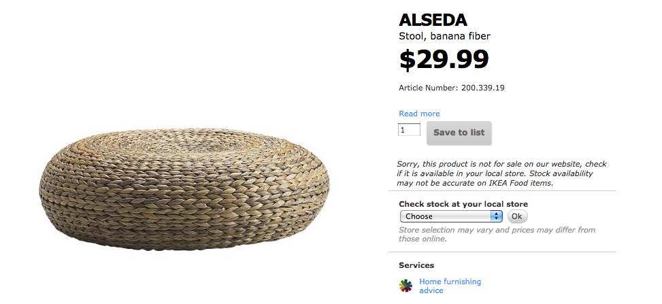This screenshot has height=304, width=662.
Task: Click the $29.99 price text
Action: tap(444, 60)
